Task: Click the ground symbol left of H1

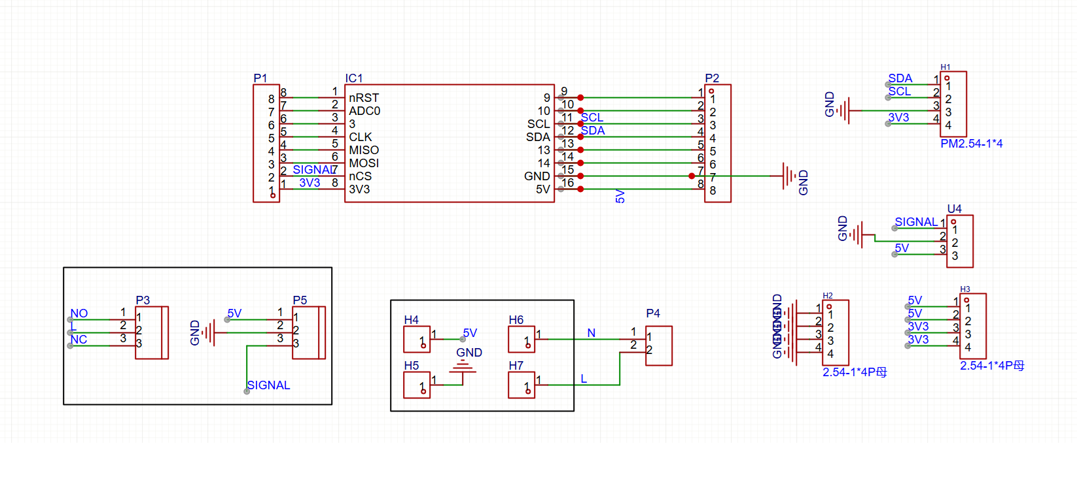Action: (844, 111)
